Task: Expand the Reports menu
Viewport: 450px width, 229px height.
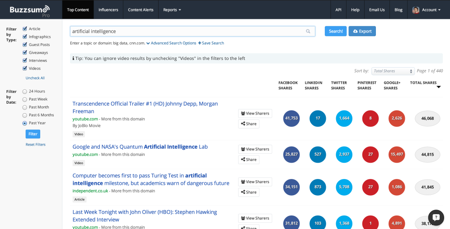Action: pos(172,10)
